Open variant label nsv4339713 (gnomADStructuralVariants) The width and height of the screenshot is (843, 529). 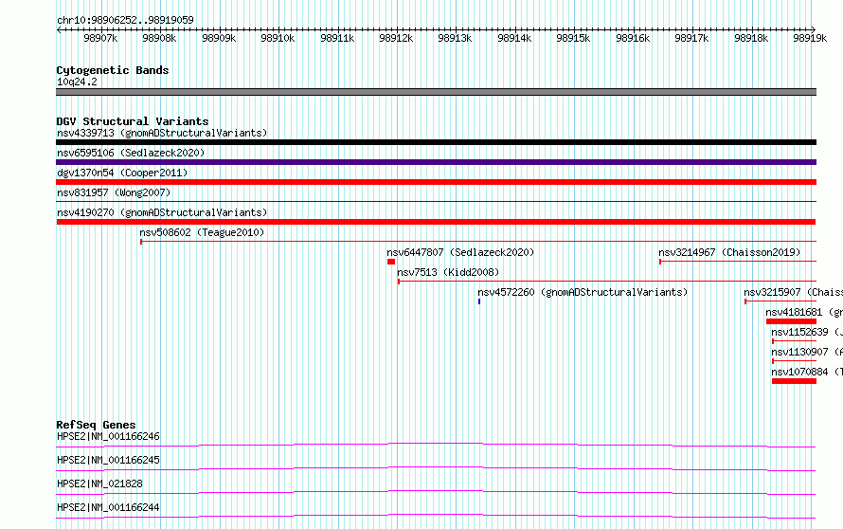(162, 133)
